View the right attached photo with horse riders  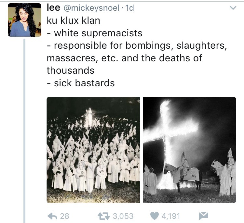click(189, 150)
